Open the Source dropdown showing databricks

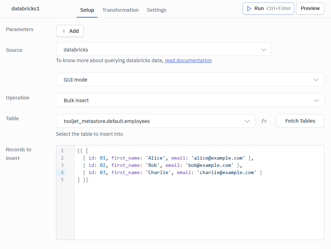(x=164, y=49)
